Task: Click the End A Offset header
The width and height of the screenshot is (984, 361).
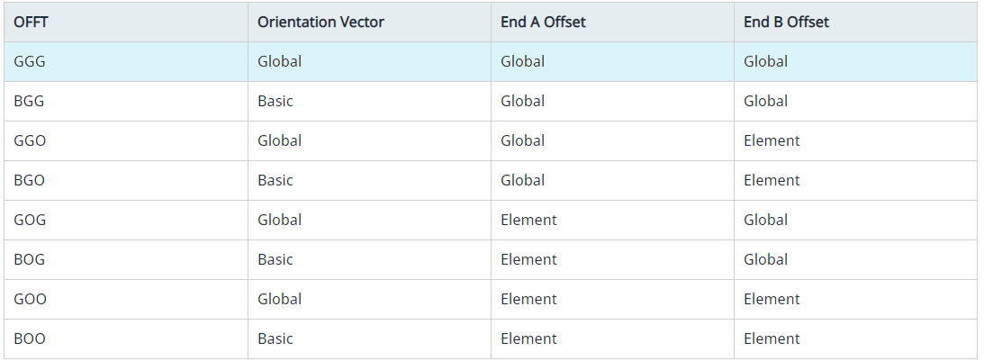Action: pos(543,23)
